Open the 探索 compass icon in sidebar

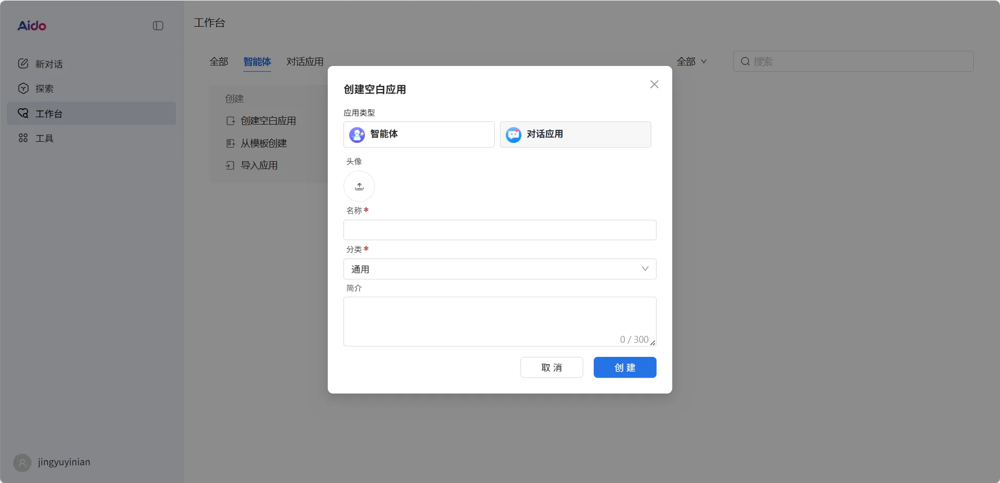click(24, 88)
